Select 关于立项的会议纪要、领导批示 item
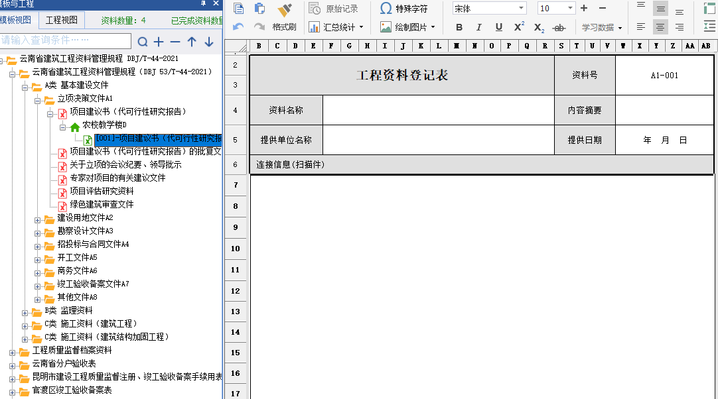Image resolution: width=718 pixels, height=399 pixels. [x=125, y=165]
